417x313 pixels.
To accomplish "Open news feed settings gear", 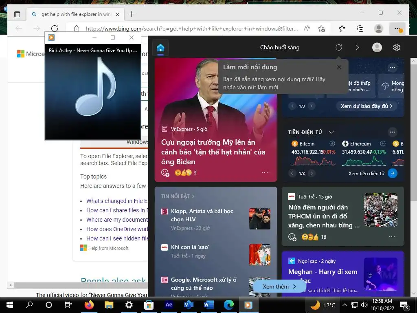I will [397, 47].
